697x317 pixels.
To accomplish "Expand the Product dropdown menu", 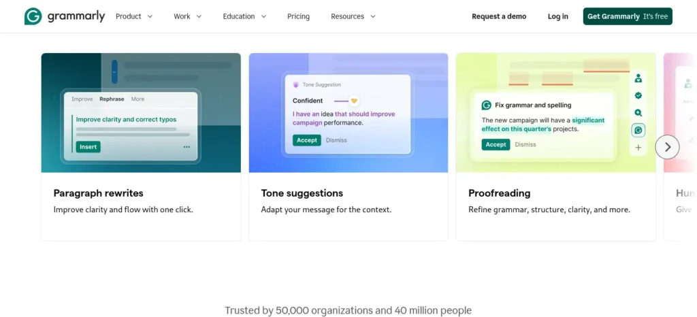I will pyautogui.click(x=134, y=16).
